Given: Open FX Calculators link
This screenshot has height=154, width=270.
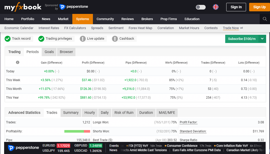Looking at the screenshot, I should pos(75,28).
